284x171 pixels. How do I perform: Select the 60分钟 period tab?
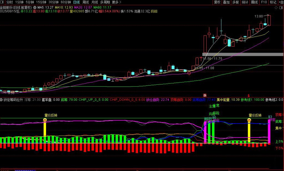66,2
